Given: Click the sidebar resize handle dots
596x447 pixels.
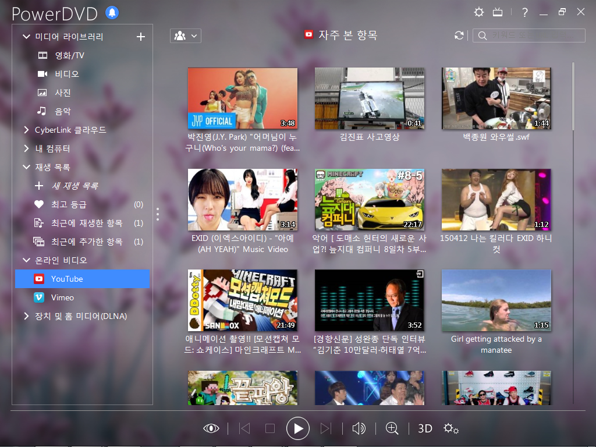Looking at the screenshot, I should point(158,214).
